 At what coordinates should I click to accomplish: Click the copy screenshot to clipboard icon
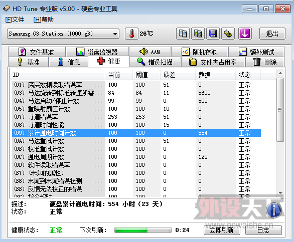(x=198, y=34)
